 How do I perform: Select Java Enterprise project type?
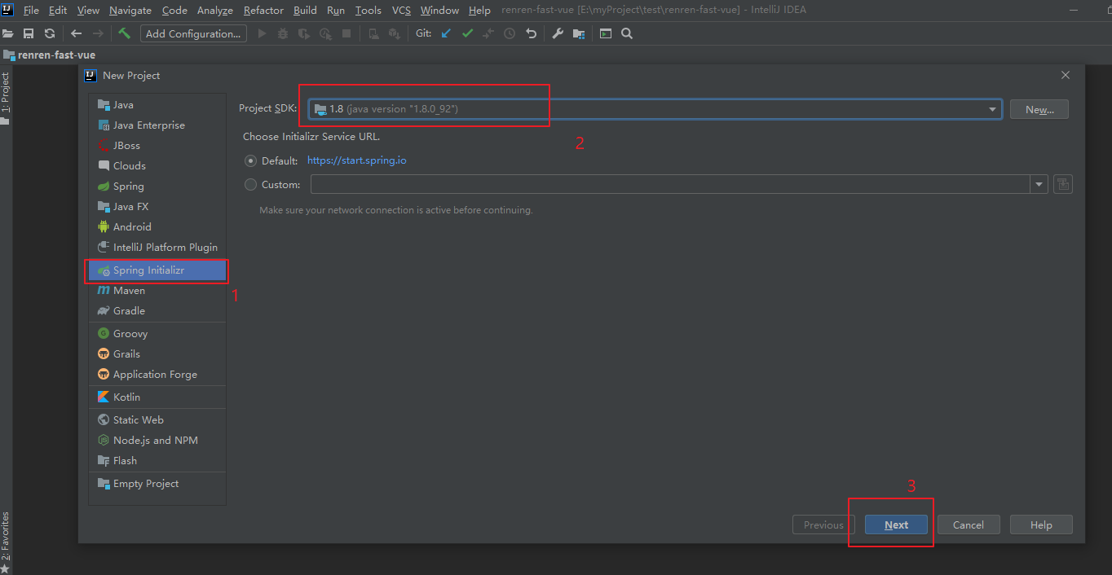[x=157, y=125]
